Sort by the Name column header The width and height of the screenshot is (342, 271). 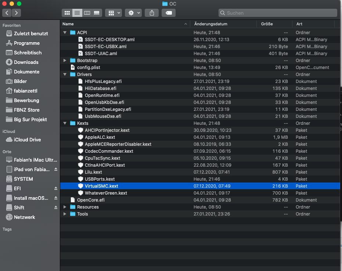tap(125, 24)
